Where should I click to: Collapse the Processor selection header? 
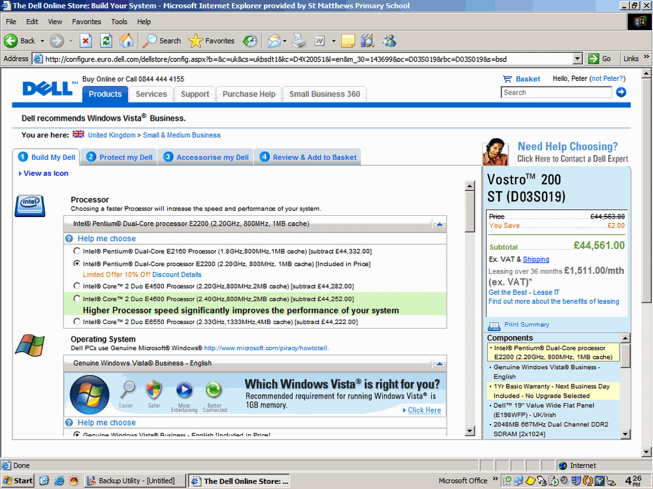point(439,224)
